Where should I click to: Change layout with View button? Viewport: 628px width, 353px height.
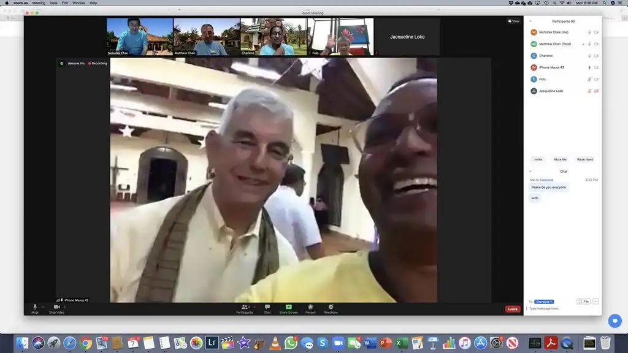click(x=514, y=21)
